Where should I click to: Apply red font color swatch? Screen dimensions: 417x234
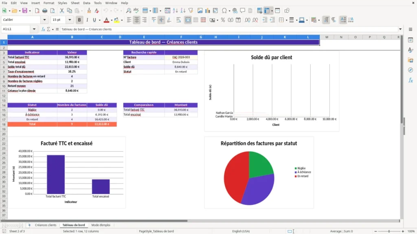coord(106,20)
